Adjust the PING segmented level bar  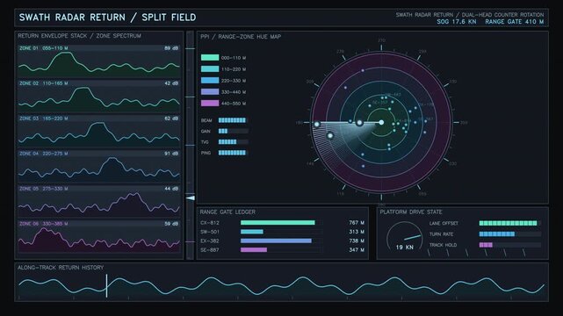234,153
